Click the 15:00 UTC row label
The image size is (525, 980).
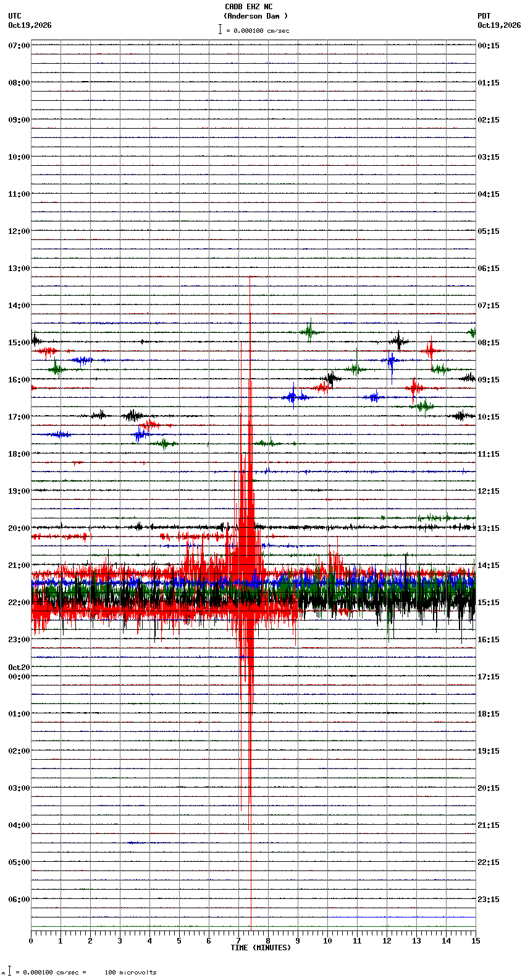(19, 343)
